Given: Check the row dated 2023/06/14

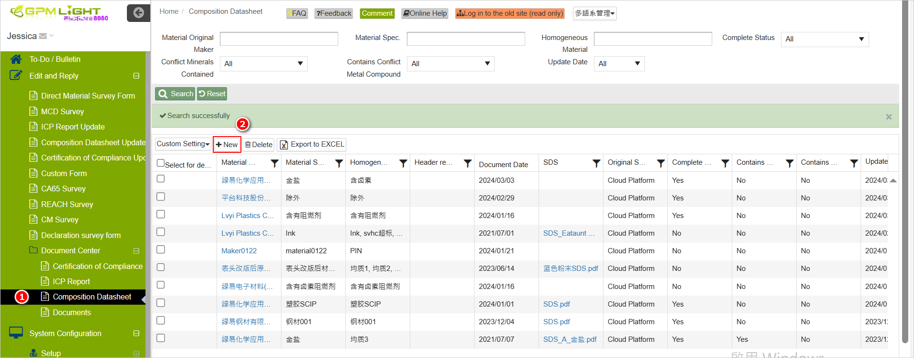Looking at the screenshot, I should [161, 267].
